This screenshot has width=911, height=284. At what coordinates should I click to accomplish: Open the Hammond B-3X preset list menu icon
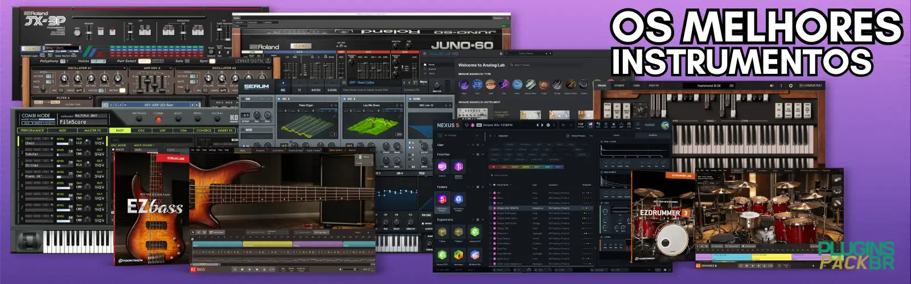pyautogui.click(x=732, y=86)
